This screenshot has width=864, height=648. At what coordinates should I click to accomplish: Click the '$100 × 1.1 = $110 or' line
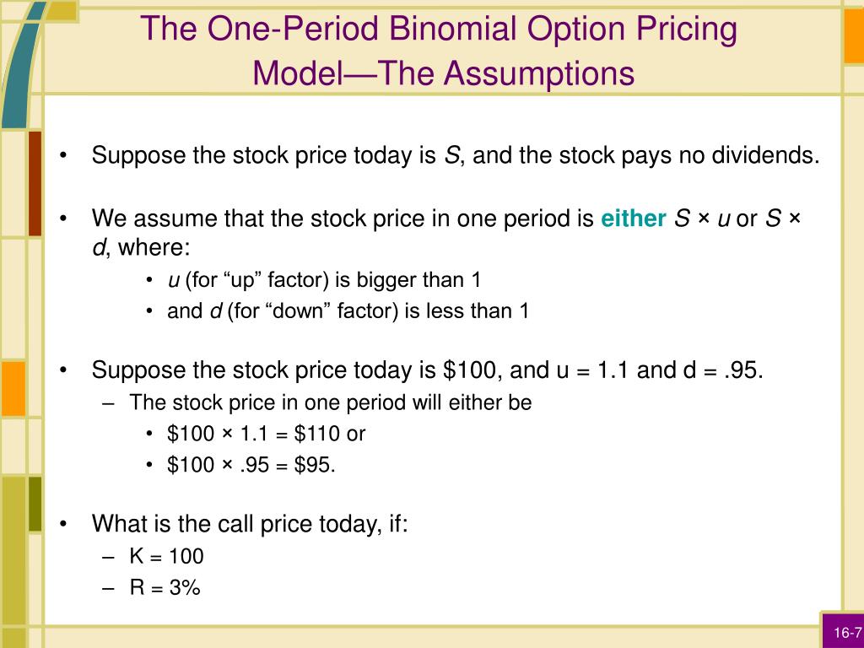(x=266, y=434)
